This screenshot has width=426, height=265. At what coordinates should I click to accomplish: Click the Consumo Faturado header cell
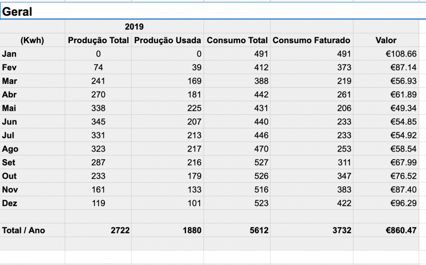312,40
